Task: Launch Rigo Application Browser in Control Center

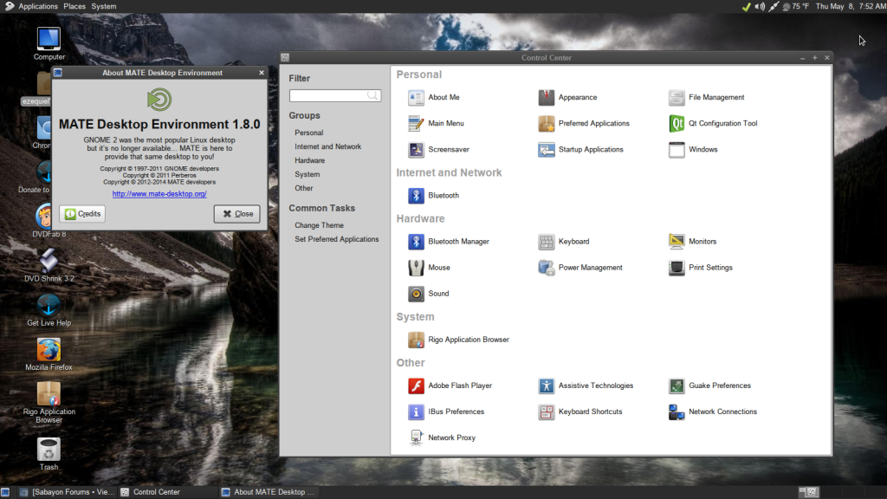Action: pyautogui.click(x=416, y=340)
